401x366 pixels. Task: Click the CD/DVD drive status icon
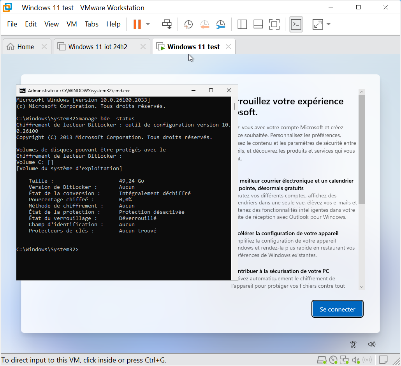point(333,360)
